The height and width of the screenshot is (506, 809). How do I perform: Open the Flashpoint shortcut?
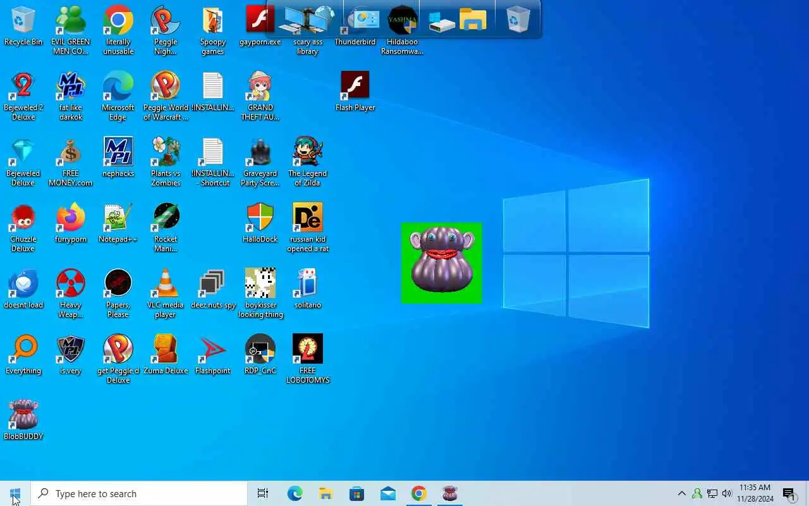tap(213, 355)
